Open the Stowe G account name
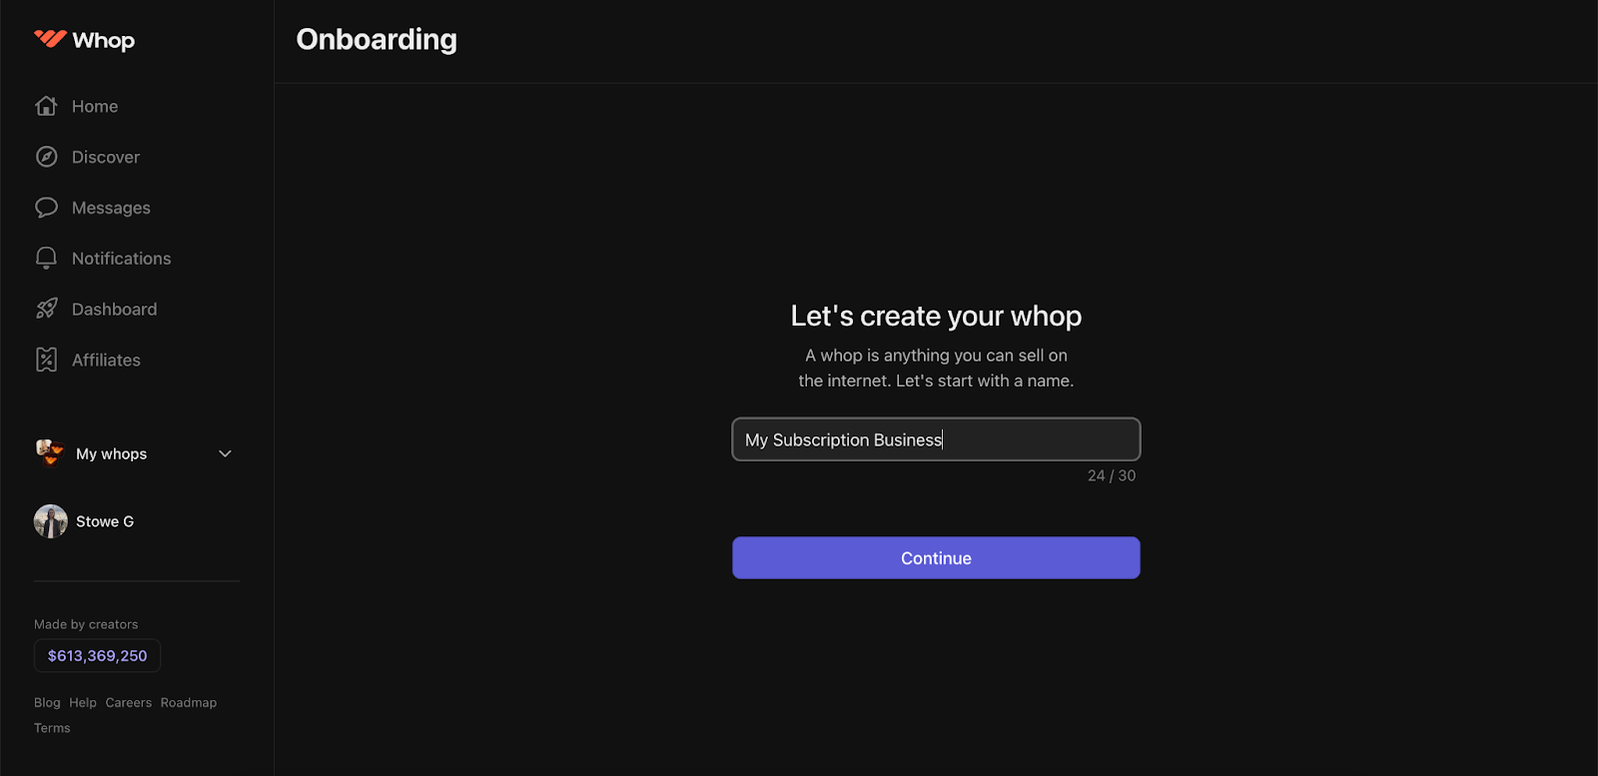 pyautogui.click(x=105, y=521)
